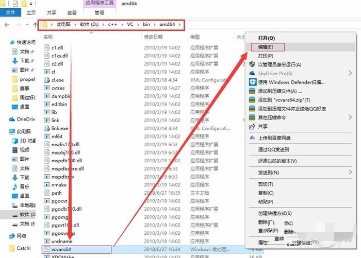Select the c2.dll file icon
Image resolution: width=361 pixels, height=258 pixels.
pyautogui.click(x=47, y=64)
